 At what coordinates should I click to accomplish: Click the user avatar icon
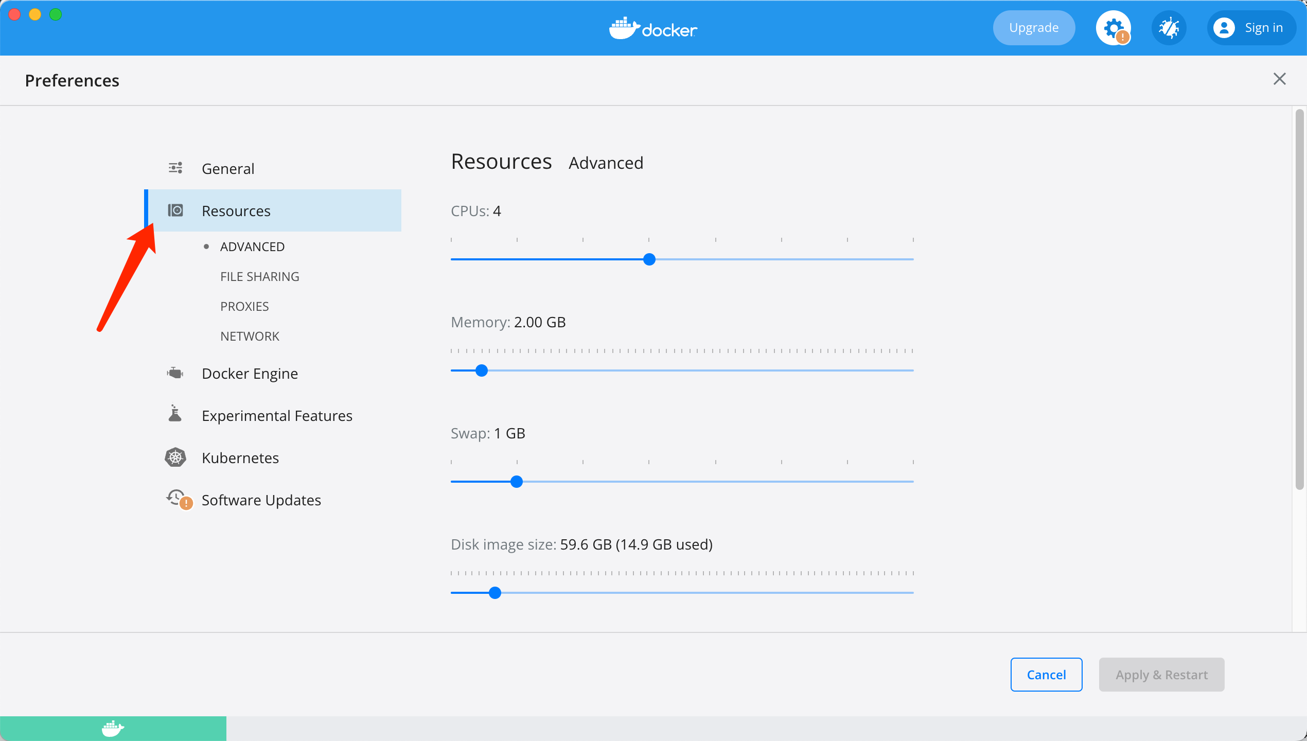pyautogui.click(x=1224, y=28)
